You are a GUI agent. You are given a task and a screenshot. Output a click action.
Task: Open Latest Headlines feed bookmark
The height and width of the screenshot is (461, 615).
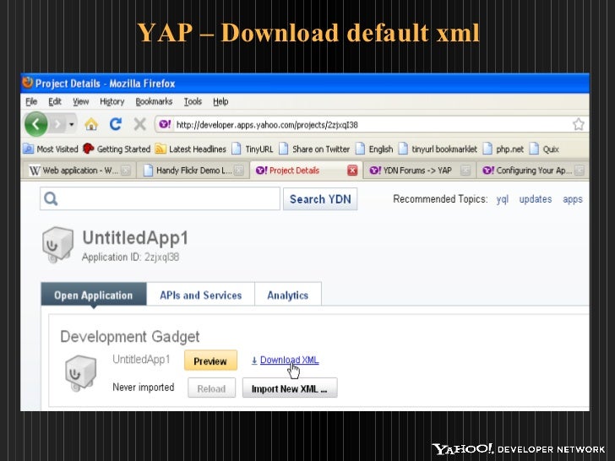tap(191, 149)
